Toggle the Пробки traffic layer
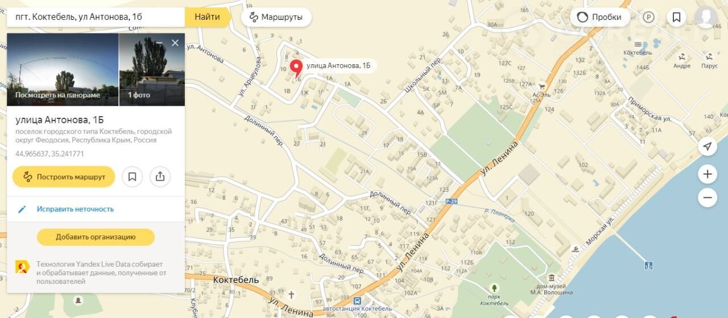This screenshot has height=318, width=728. (600, 17)
